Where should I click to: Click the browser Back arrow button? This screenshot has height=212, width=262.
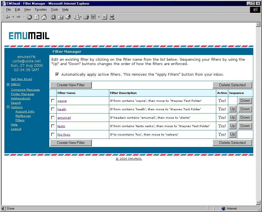(8, 17)
